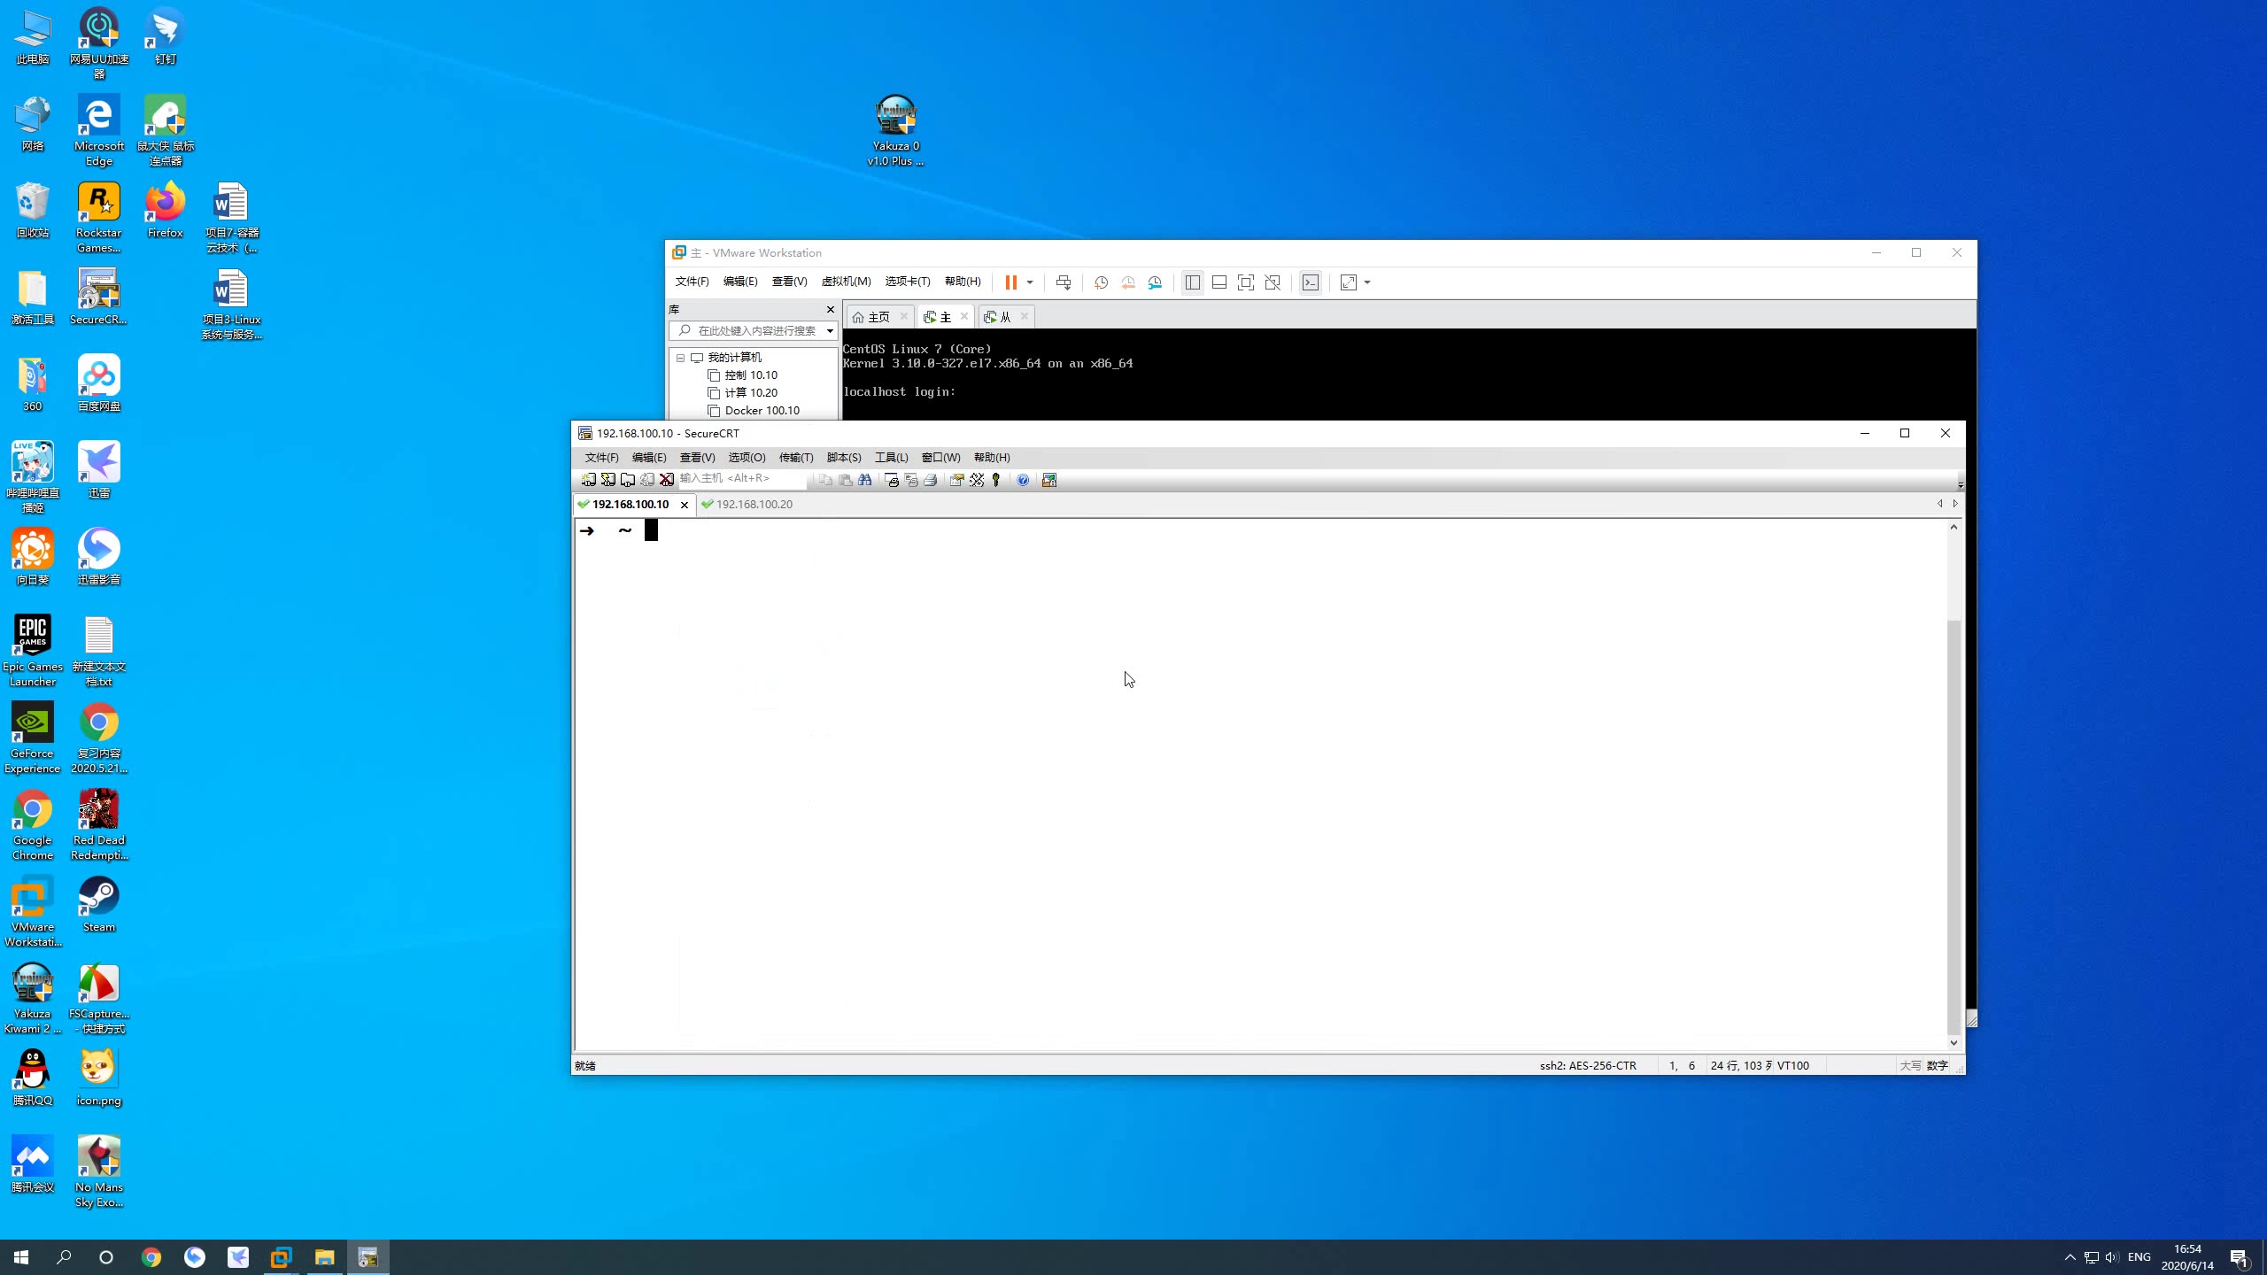Click the SecureCRT terminal vertical scrollbar
The image size is (2267, 1275).
point(1954,784)
